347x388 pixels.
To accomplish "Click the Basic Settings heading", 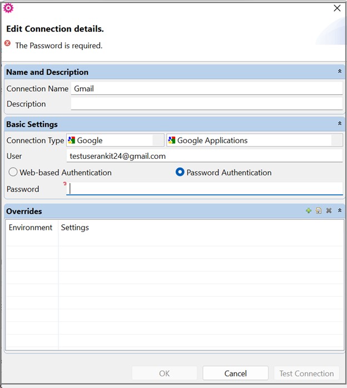I will [32, 124].
